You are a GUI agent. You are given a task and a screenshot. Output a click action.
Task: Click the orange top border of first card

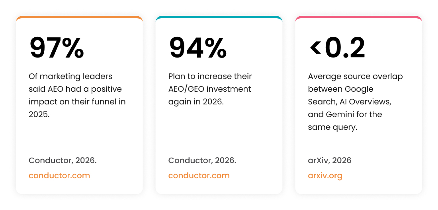coord(79,17)
